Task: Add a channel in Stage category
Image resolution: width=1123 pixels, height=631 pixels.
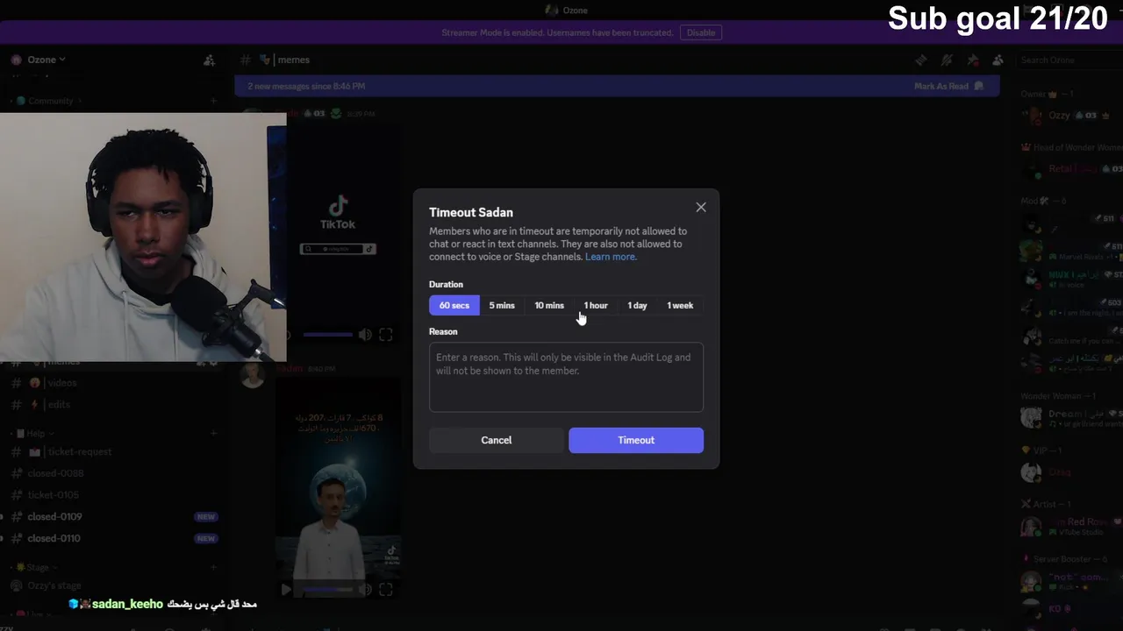Action: [213, 567]
